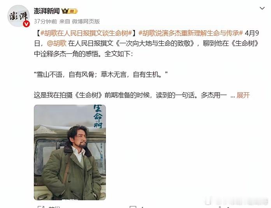Image resolution: width=271 pixels, height=208 pixels.
Task: Open hashtag 胡歌说演多杰重新理解生命与传承
Action: tap(191, 33)
